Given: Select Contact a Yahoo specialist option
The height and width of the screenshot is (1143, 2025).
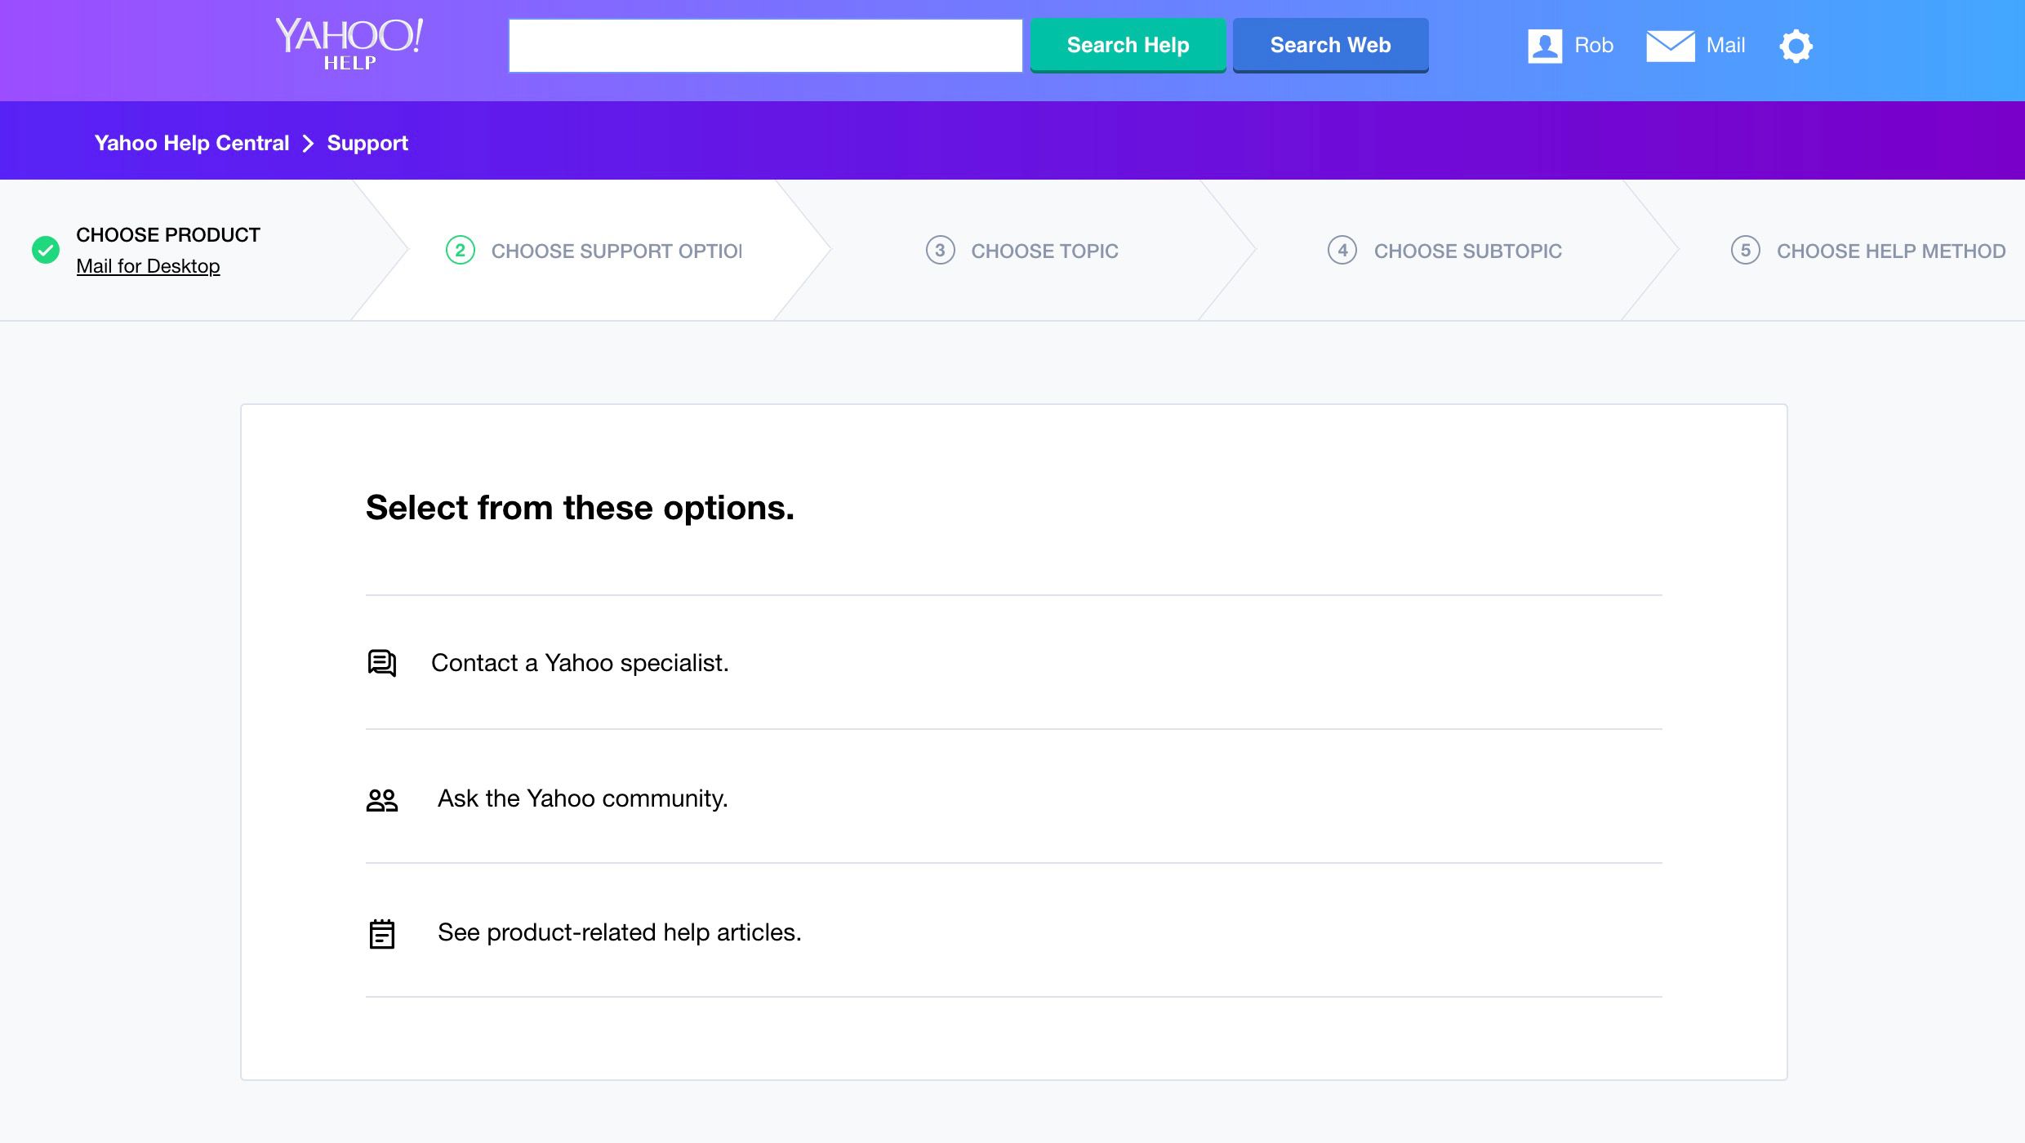Looking at the screenshot, I should (x=580, y=662).
